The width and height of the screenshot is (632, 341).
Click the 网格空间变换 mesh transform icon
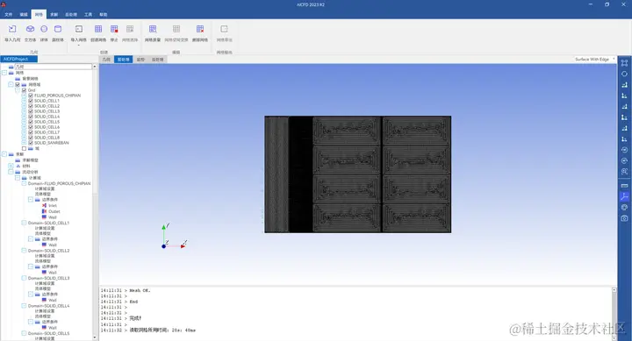tap(176, 30)
